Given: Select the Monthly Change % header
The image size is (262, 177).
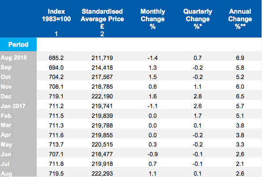Looking at the screenshot, I should coord(153,19).
